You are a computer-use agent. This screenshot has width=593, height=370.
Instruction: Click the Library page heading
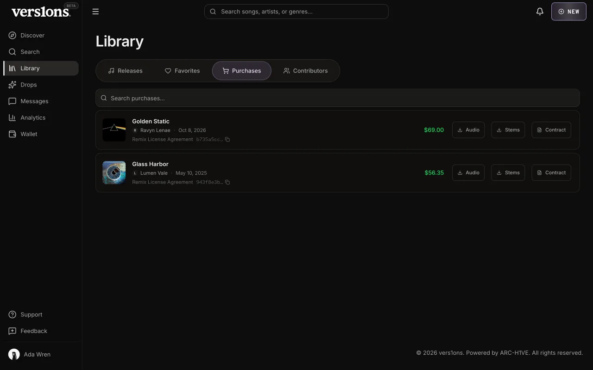point(120,41)
